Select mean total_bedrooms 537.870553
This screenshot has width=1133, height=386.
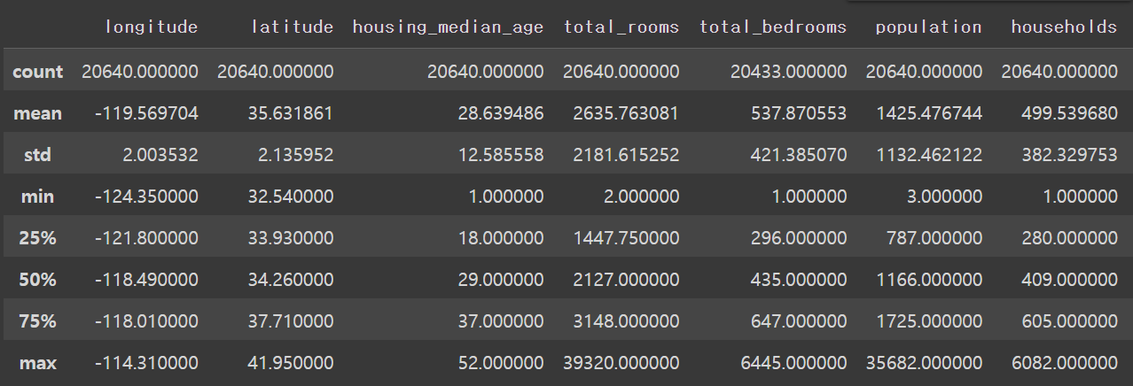(798, 113)
